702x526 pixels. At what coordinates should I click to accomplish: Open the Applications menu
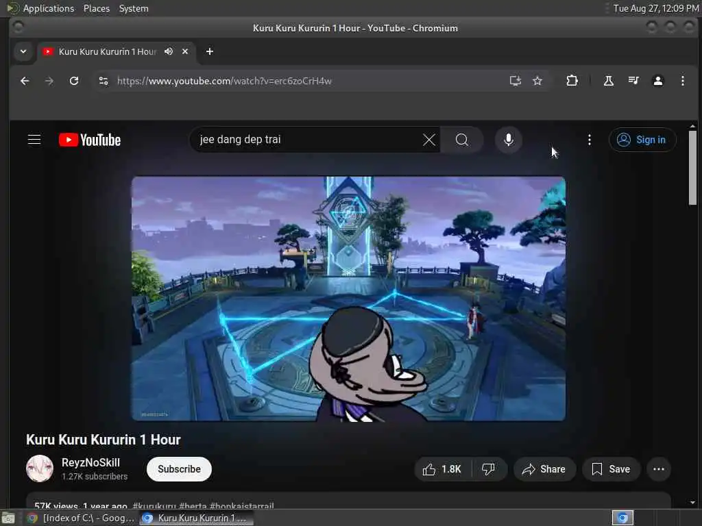pyautogui.click(x=49, y=8)
